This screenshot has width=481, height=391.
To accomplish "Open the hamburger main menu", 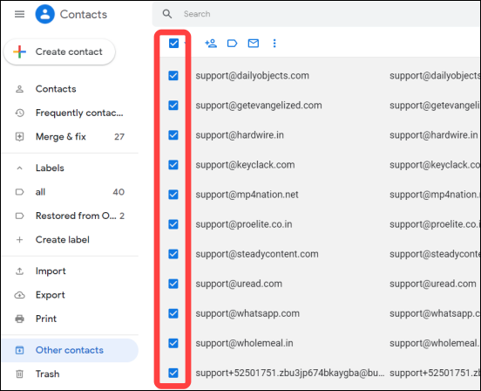I will pos(20,14).
